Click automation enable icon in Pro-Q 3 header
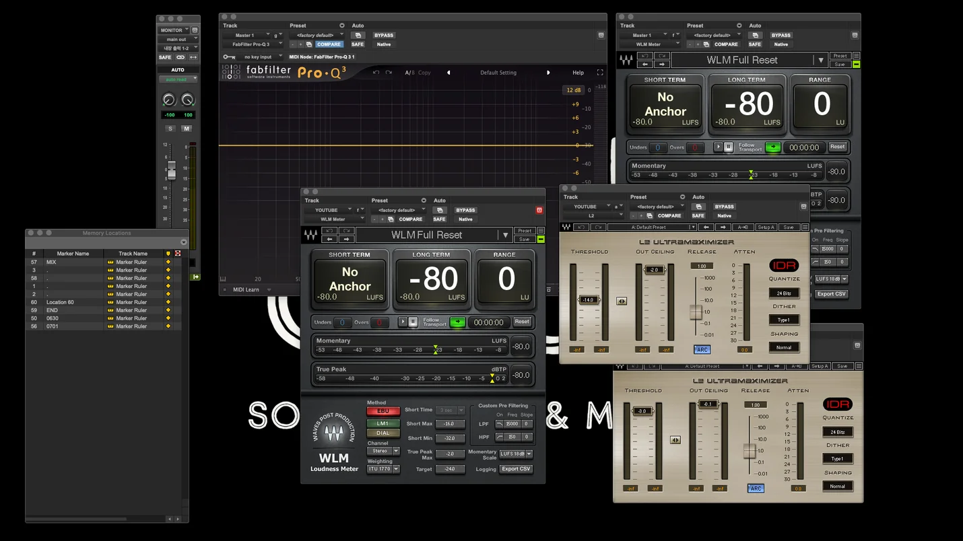This screenshot has width=963, height=541. 358,35
